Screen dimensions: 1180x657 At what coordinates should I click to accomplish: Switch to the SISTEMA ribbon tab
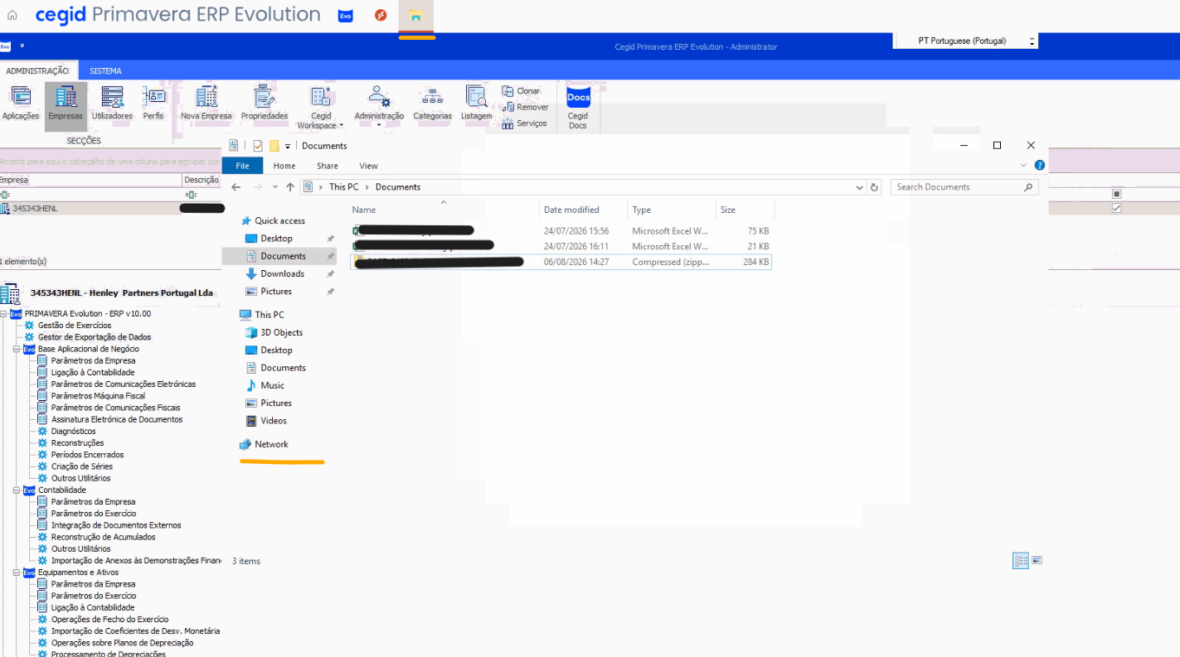pyautogui.click(x=105, y=71)
